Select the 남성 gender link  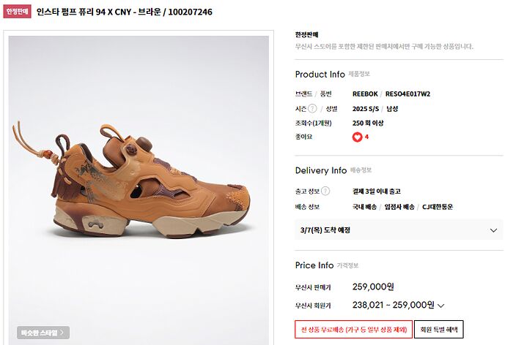tap(392, 109)
